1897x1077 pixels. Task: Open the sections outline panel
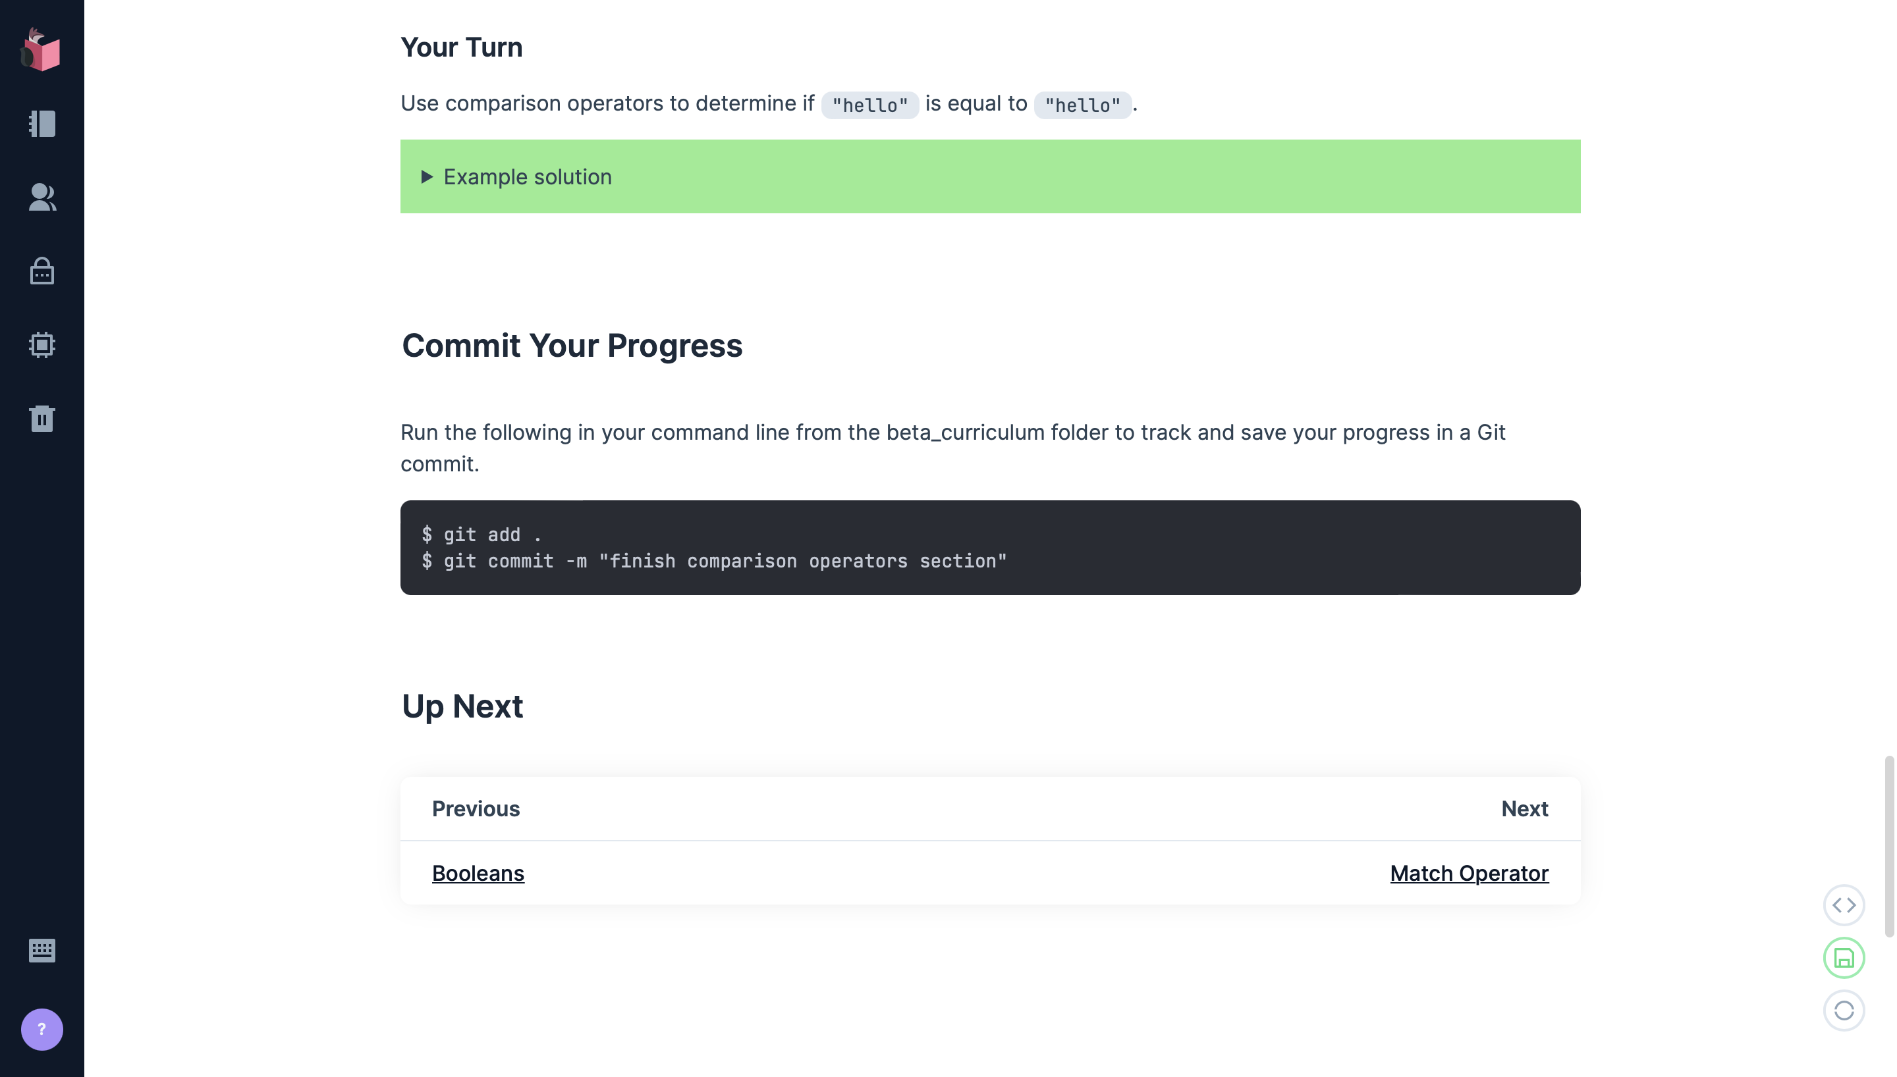tap(41, 124)
